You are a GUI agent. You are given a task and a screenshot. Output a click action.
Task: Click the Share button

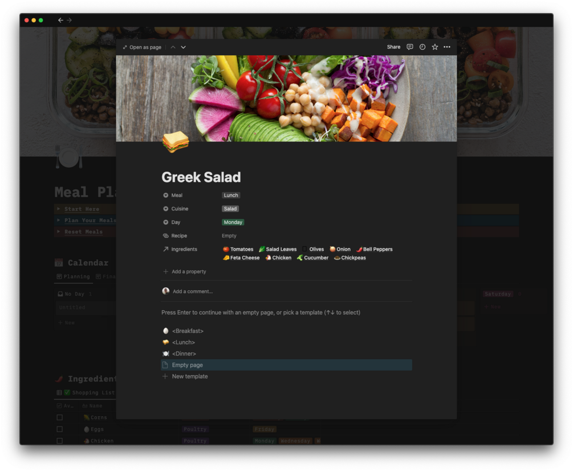[x=393, y=47]
